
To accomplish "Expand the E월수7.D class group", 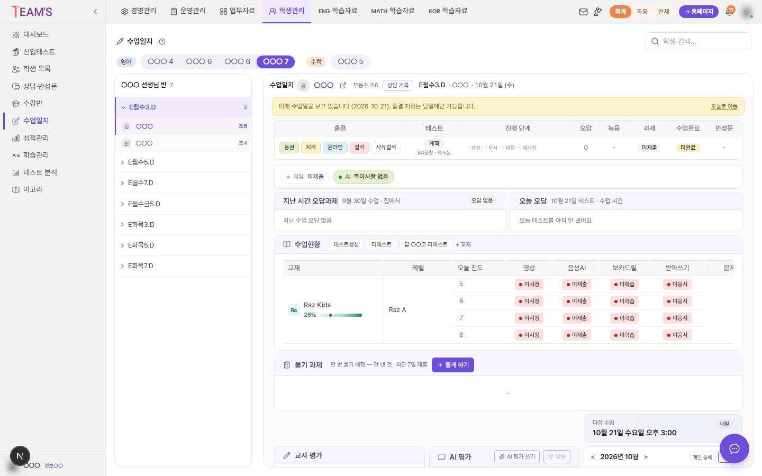I will pos(183,183).
